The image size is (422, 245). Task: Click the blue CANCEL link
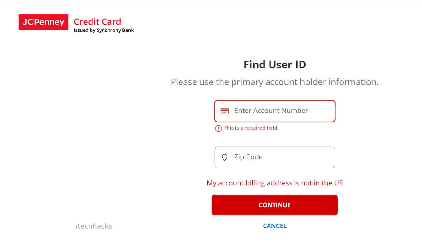pyautogui.click(x=275, y=226)
